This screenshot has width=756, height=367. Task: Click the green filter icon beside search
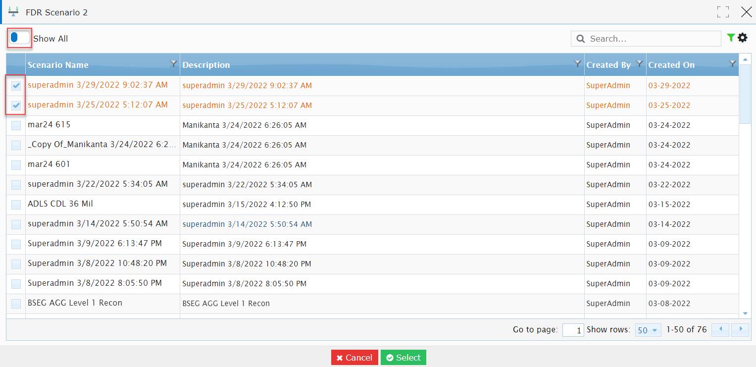tap(731, 38)
